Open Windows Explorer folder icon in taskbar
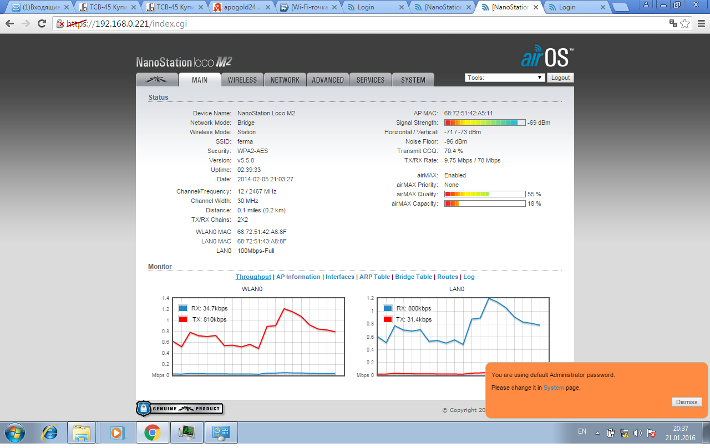The image size is (710, 448). [x=82, y=432]
